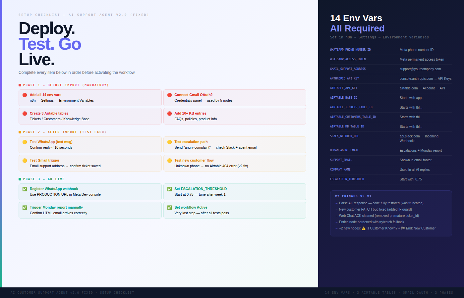The width and height of the screenshot is (464, 298).
Task: Click yellow circle beside Test new customer flow
Action: (169, 161)
